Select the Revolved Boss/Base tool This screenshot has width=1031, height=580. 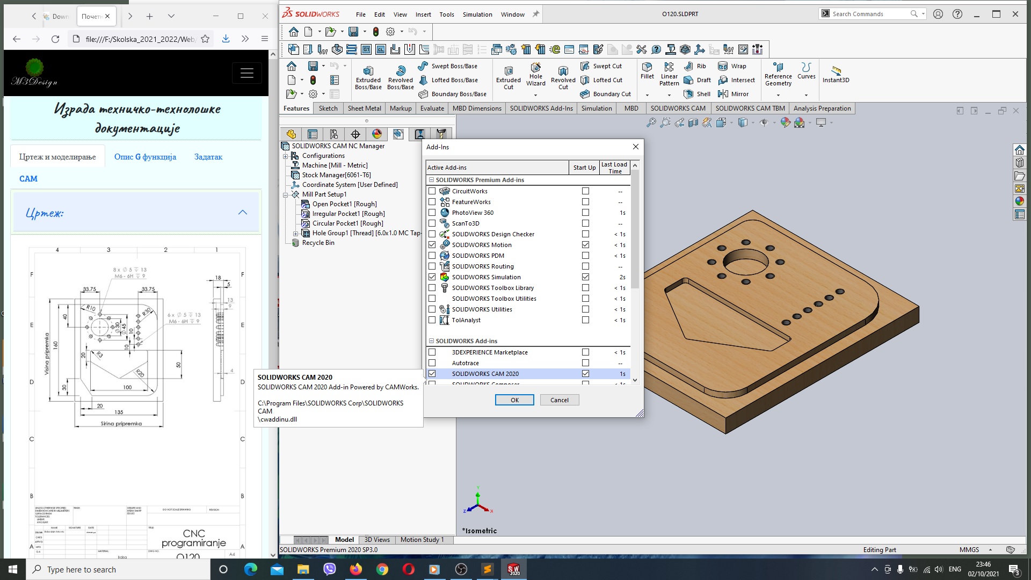401,77
